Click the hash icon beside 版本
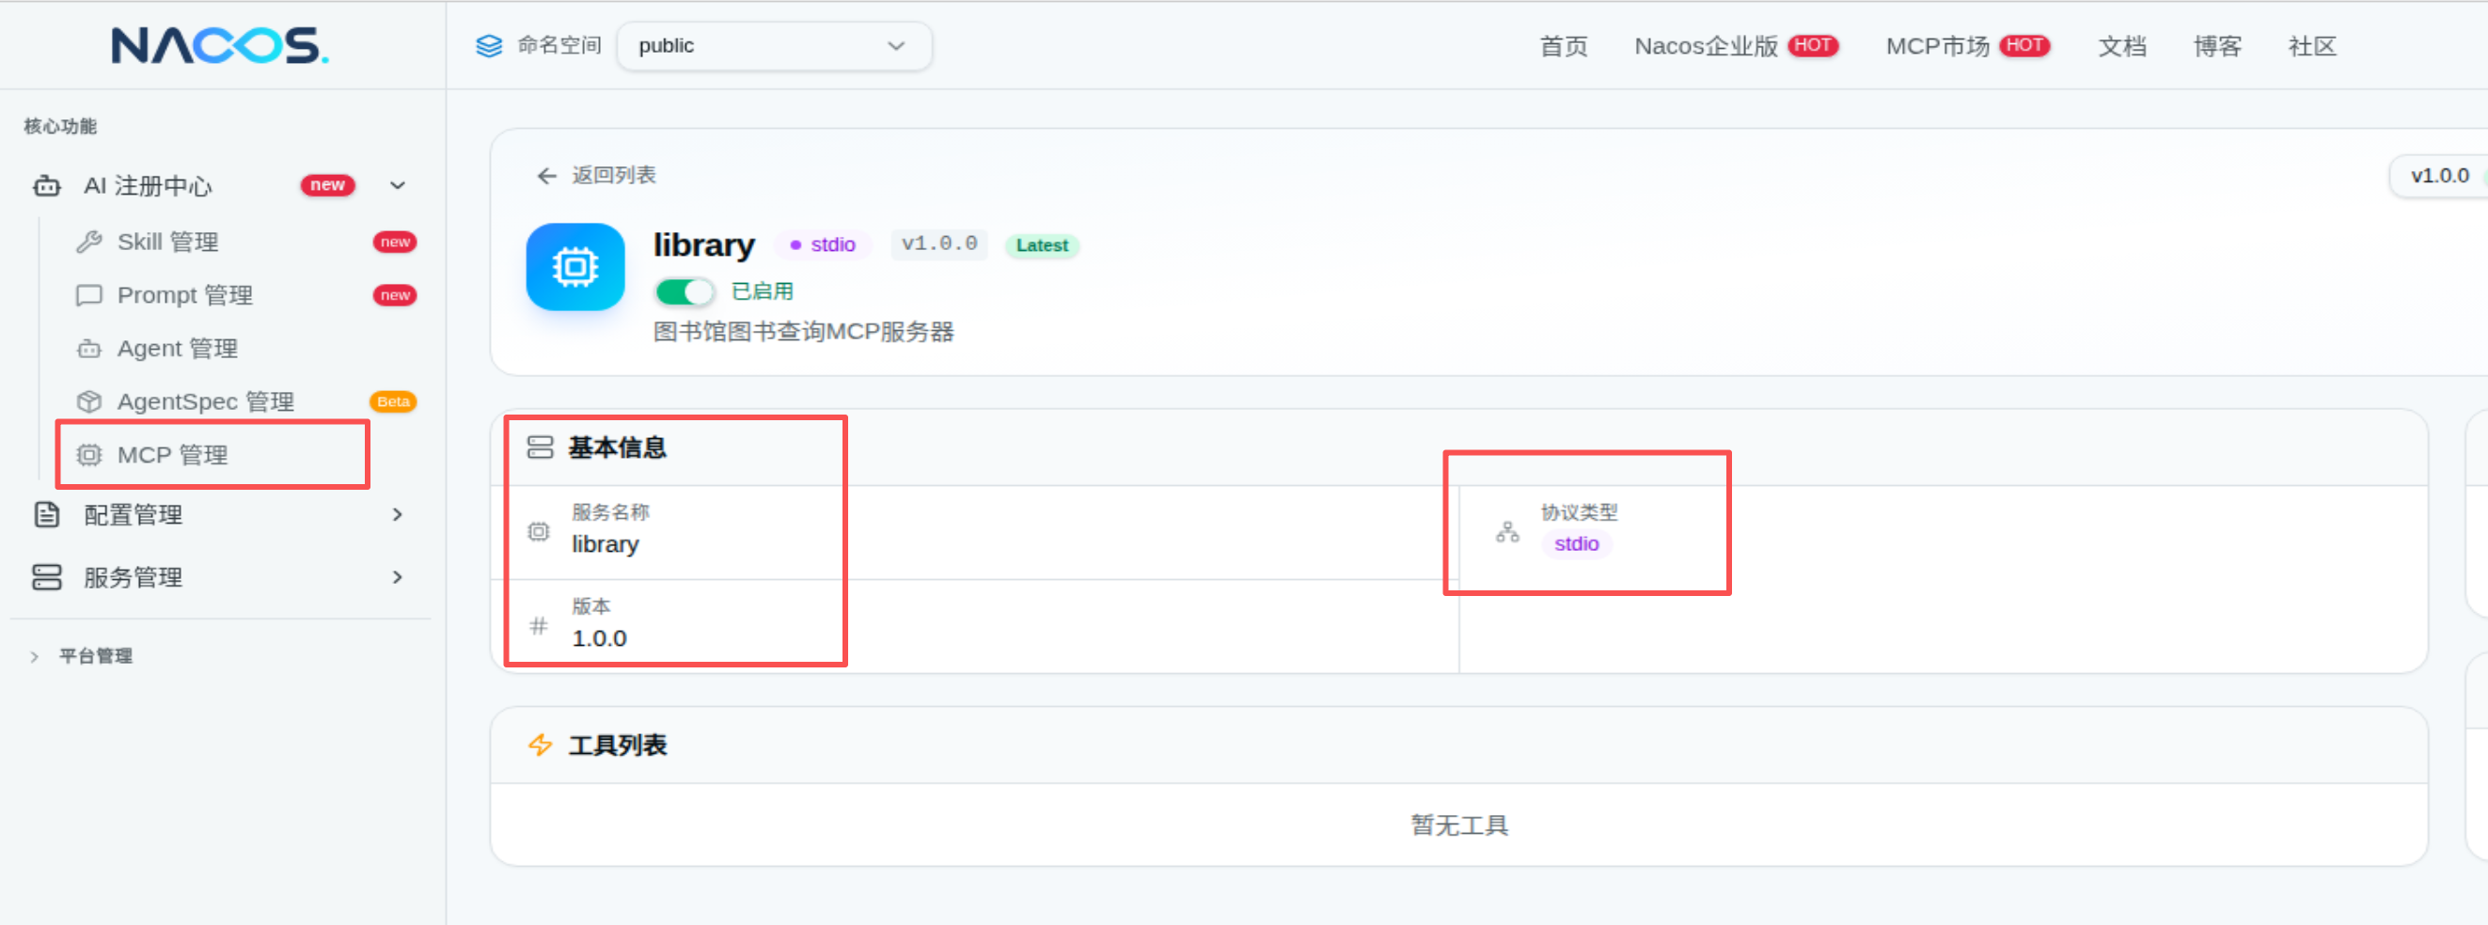Viewport: 2488px width, 925px height. click(539, 626)
